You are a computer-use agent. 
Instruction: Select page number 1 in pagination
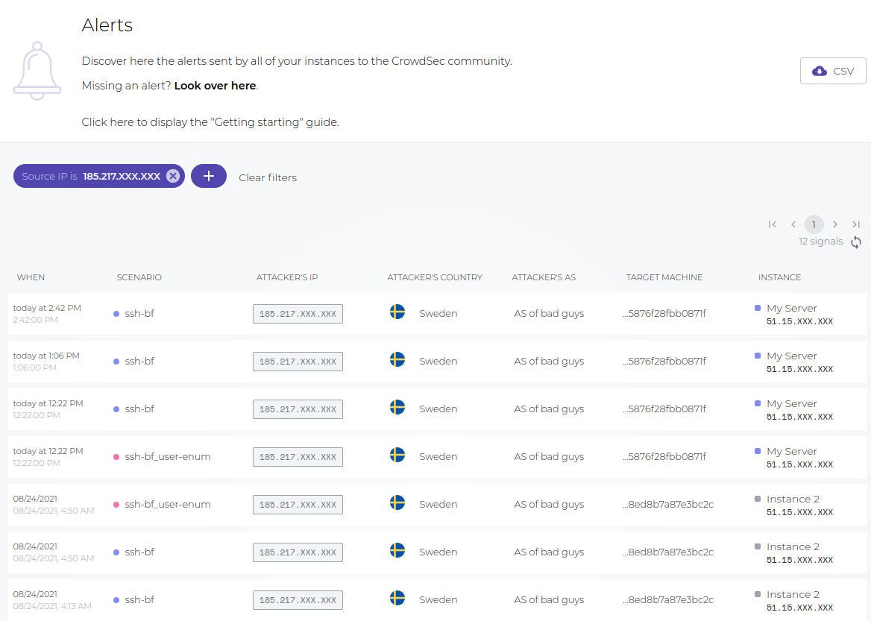point(814,224)
